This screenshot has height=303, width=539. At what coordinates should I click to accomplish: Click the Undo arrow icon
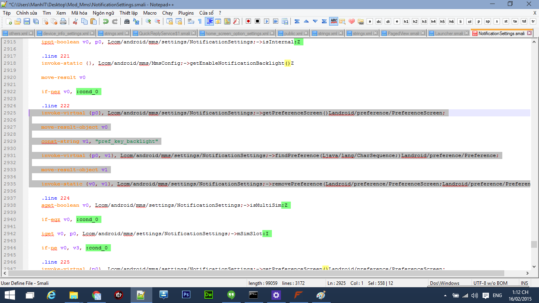click(x=106, y=21)
